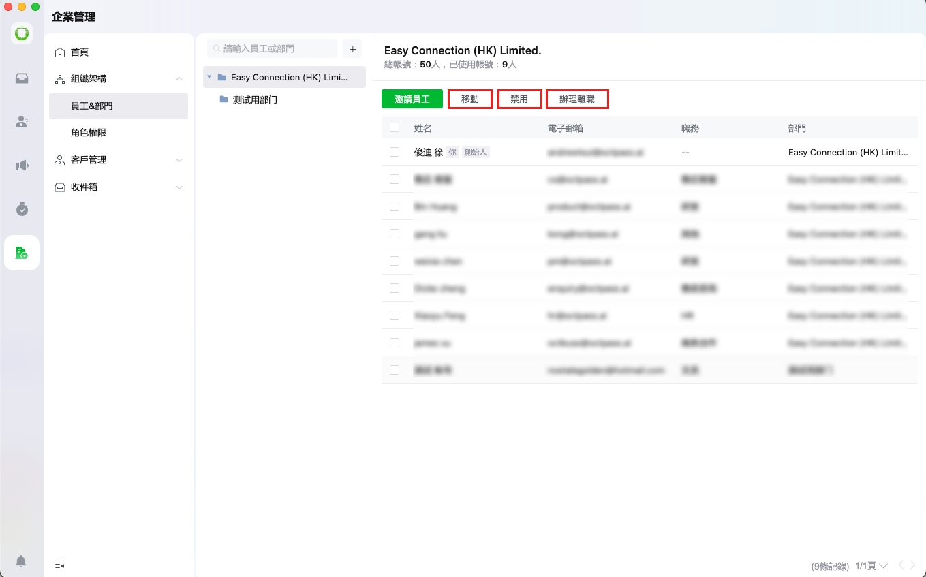Open the 首頁 menu item
This screenshot has width=926, height=577.
click(80, 52)
